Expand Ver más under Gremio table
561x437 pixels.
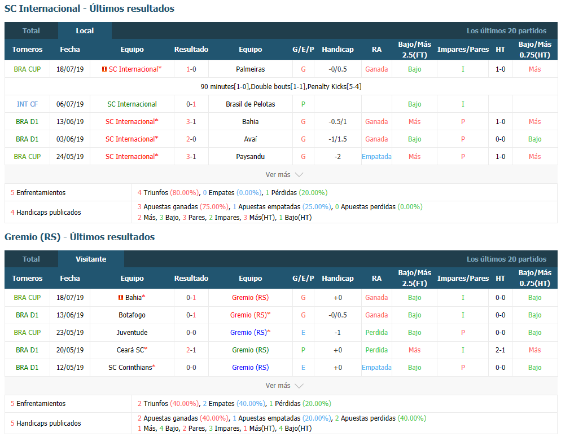pyautogui.click(x=284, y=386)
